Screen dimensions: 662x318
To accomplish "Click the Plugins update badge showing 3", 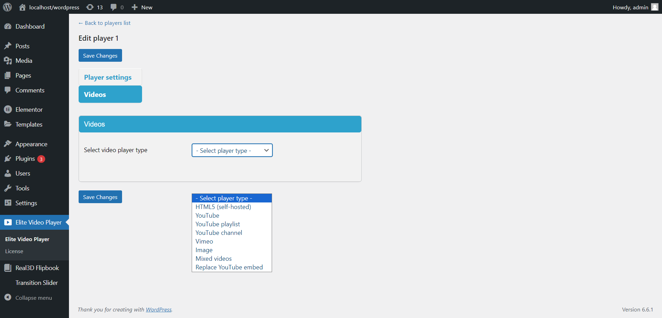I will click(x=41, y=159).
